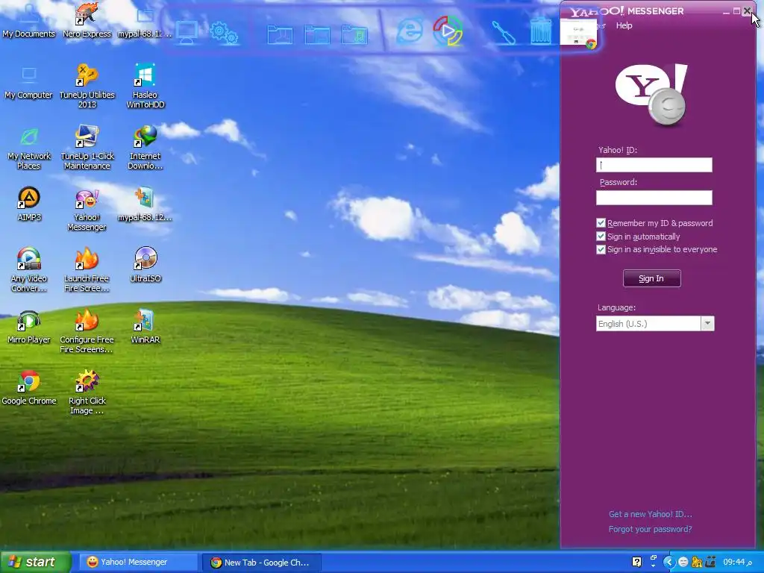Focus the Password input field
This screenshot has width=764, height=573.
coord(654,197)
